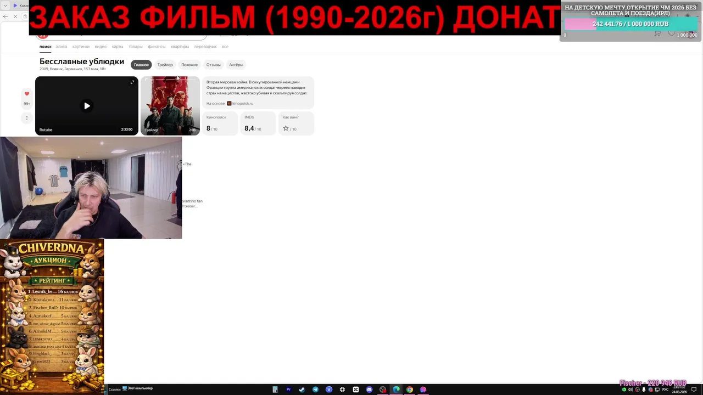Open Steam from the taskbar
The width and height of the screenshot is (703, 395).
click(x=302, y=390)
